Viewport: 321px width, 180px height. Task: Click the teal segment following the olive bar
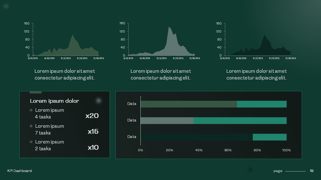pos(262,104)
